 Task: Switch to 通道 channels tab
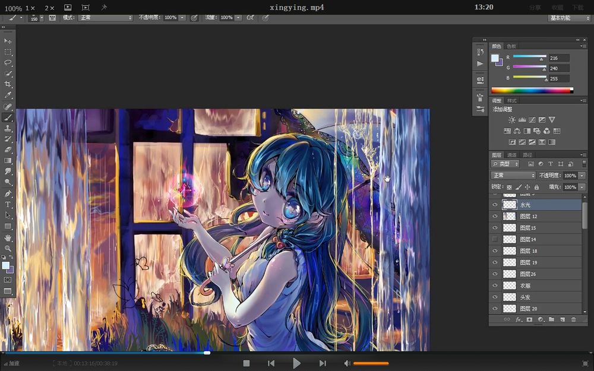coord(512,155)
